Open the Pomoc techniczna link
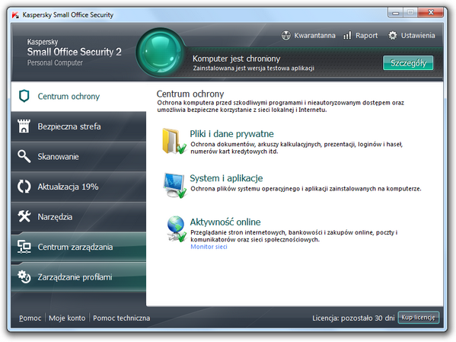The image size is (456, 342). click(122, 318)
